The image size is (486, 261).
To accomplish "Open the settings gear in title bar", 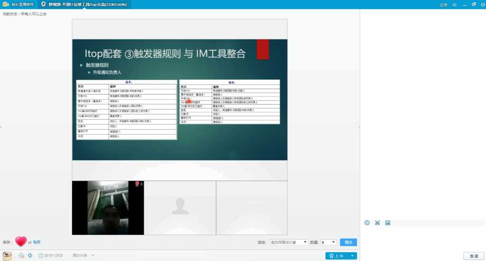I will 454,5.
